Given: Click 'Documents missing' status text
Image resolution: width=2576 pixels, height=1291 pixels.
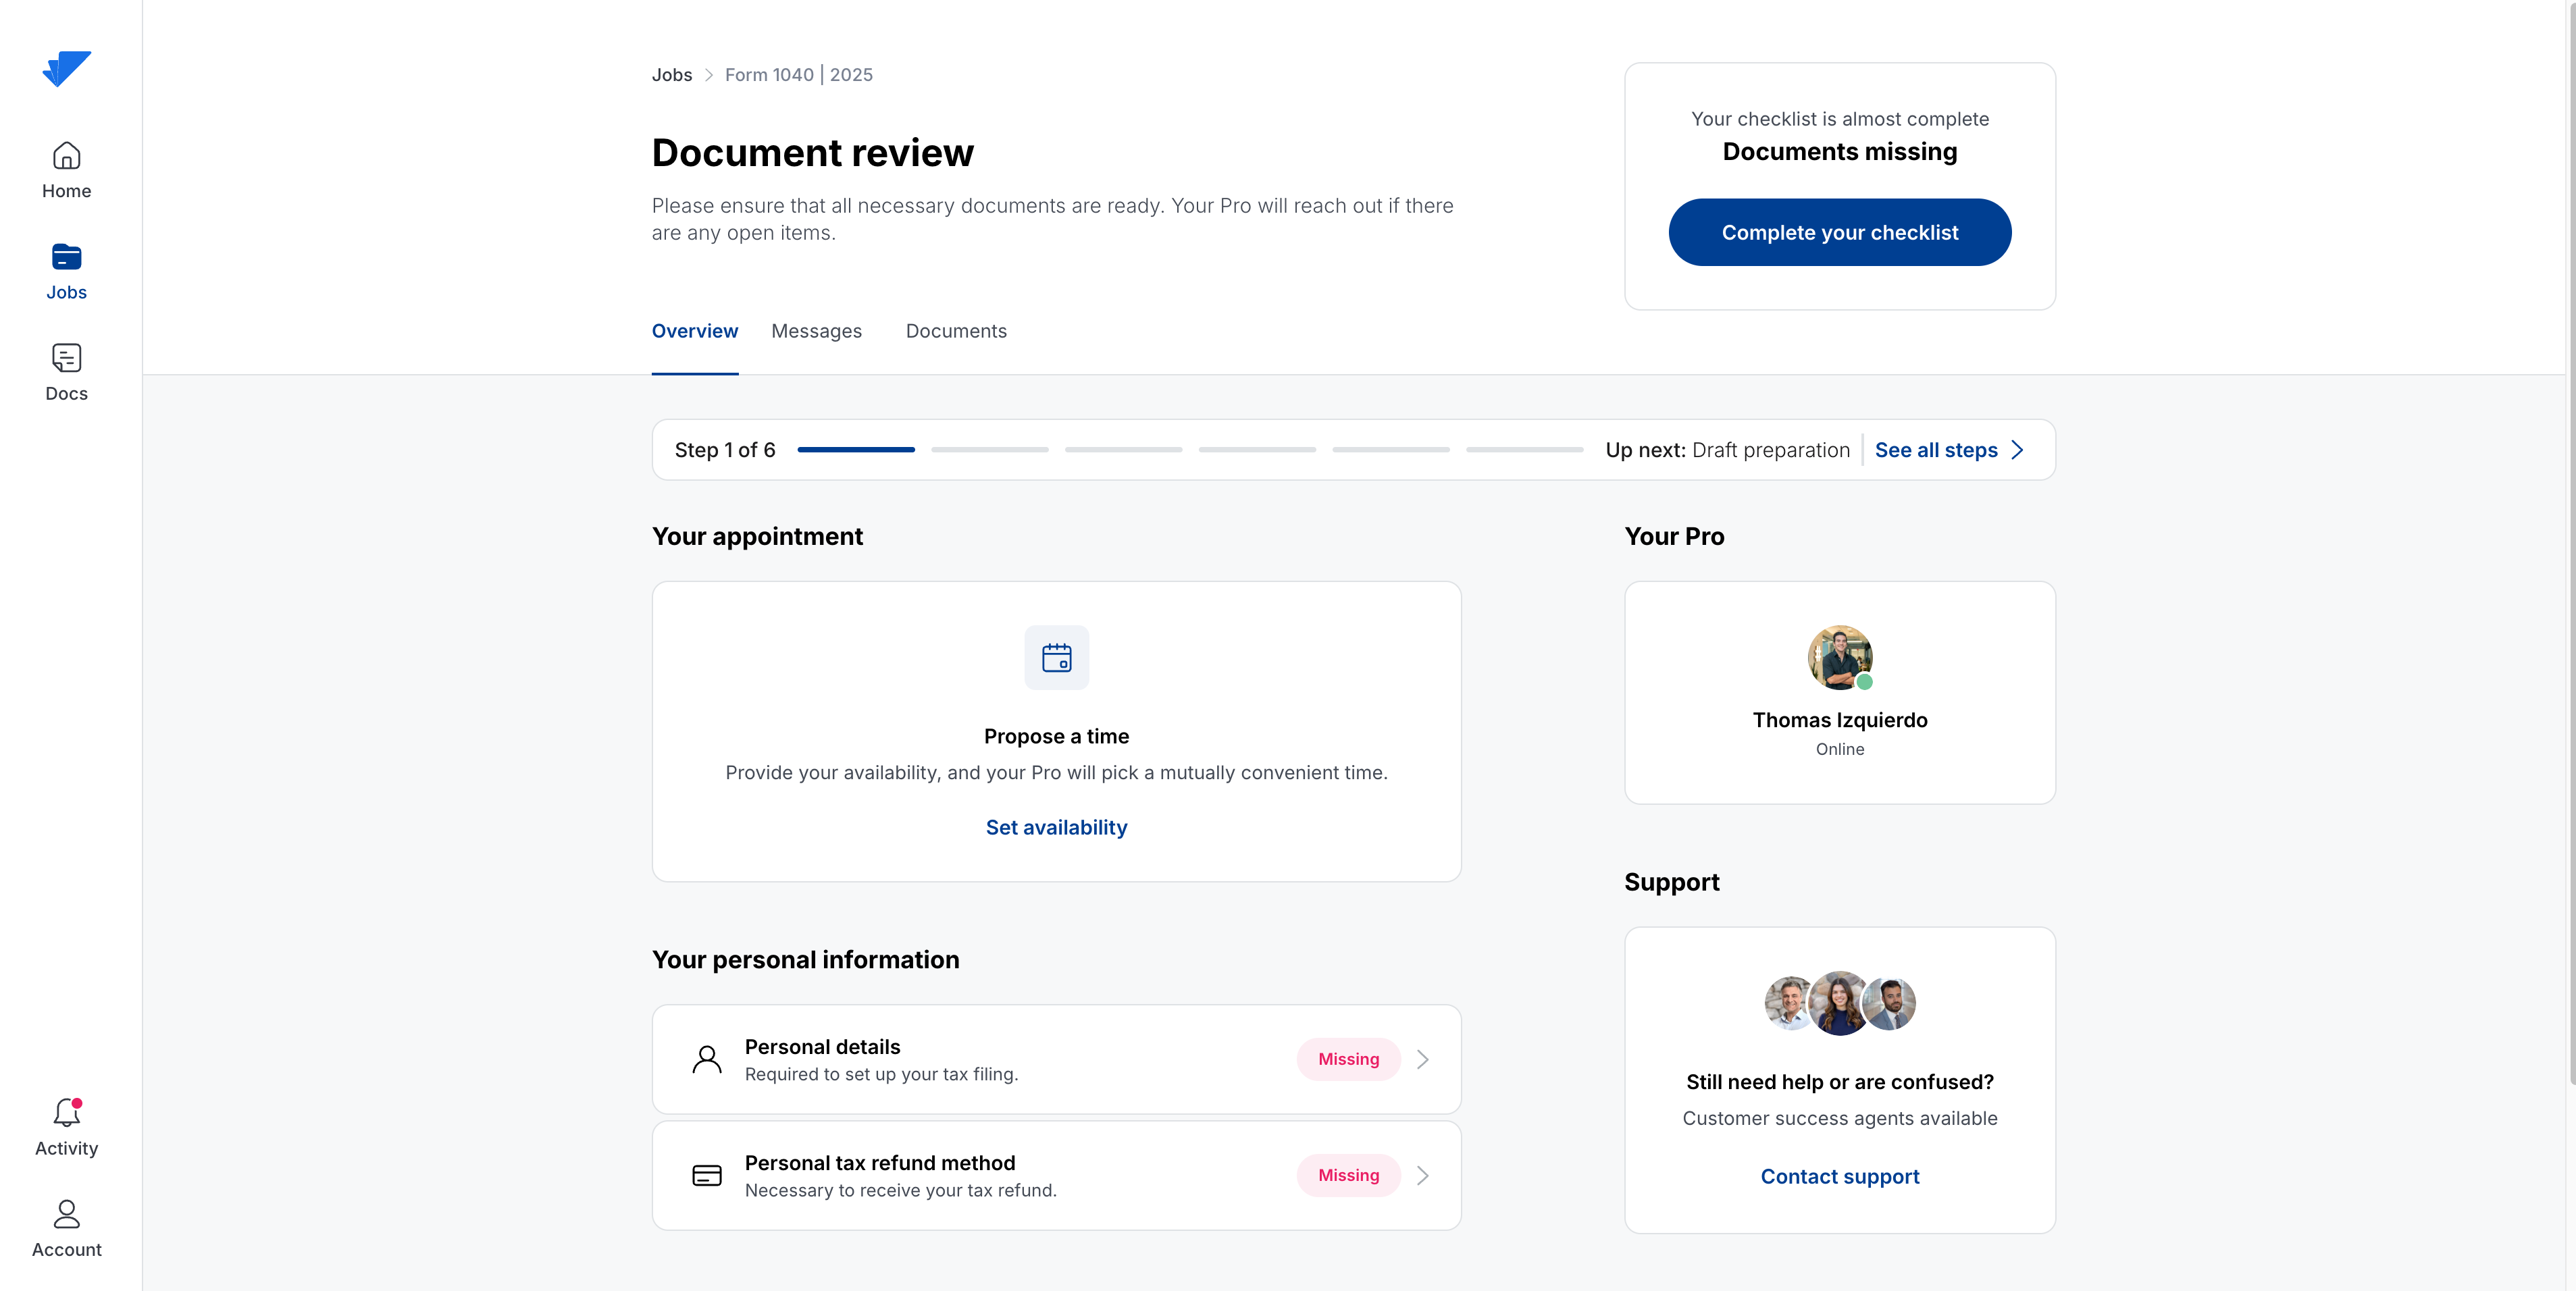Looking at the screenshot, I should click(1839, 151).
